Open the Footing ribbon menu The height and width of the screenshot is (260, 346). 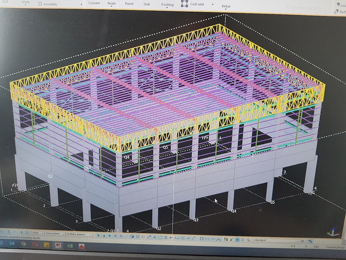click(168, 5)
